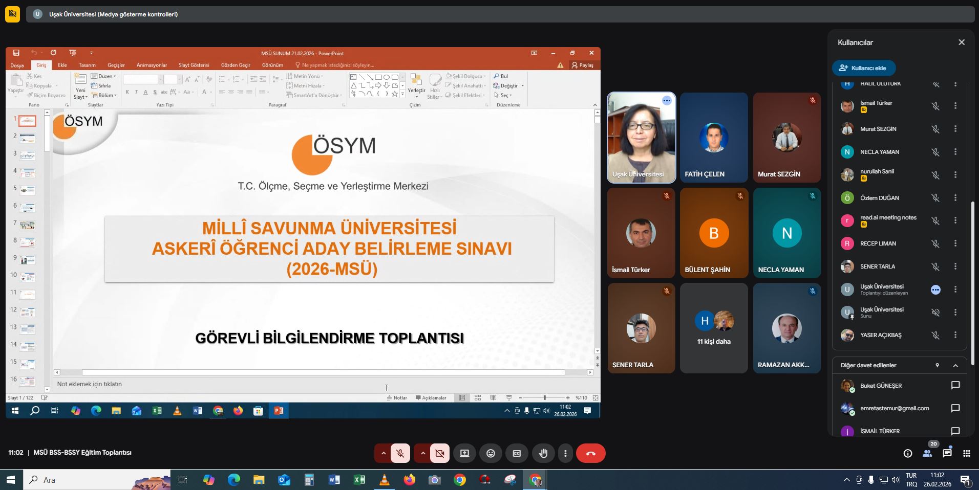Screen dimensions: 979x490
Task: Click the present screen icon
Action: click(464, 453)
